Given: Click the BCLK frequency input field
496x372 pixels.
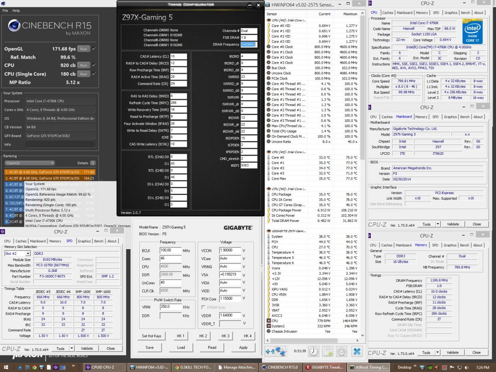Looking at the screenshot, I should click(170, 251).
